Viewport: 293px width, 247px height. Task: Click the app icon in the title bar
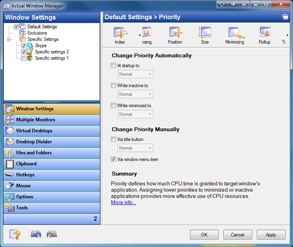click(6, 6)
